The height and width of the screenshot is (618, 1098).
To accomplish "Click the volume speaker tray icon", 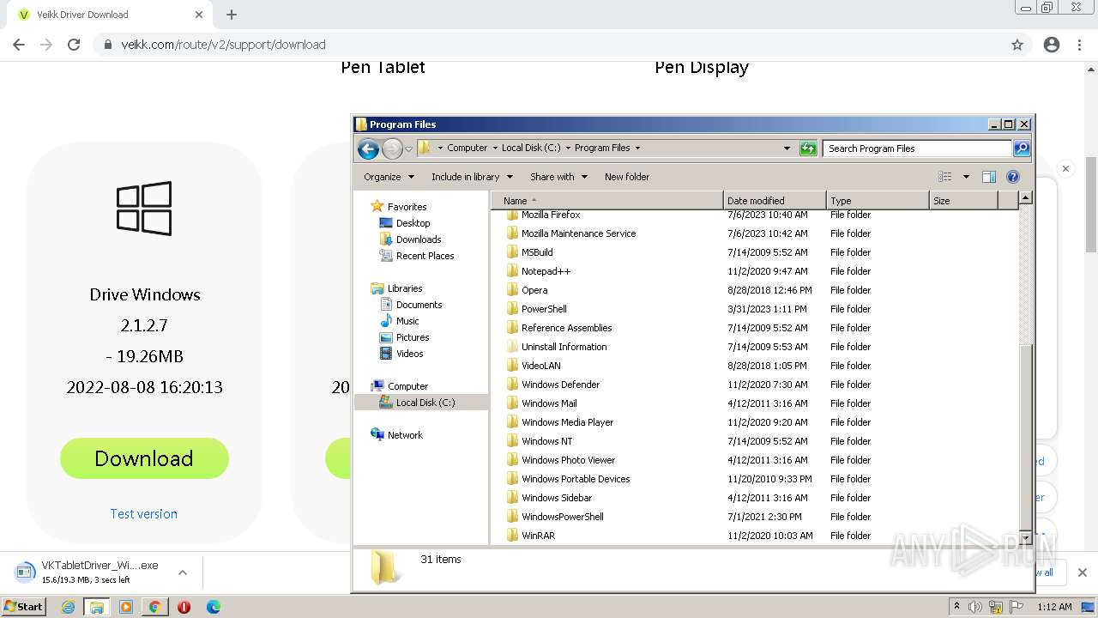I will (975, 607).
